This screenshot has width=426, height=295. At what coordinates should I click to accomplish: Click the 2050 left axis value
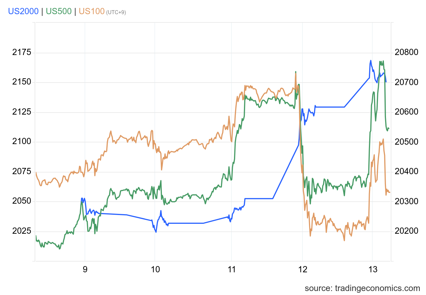(22, 201)
